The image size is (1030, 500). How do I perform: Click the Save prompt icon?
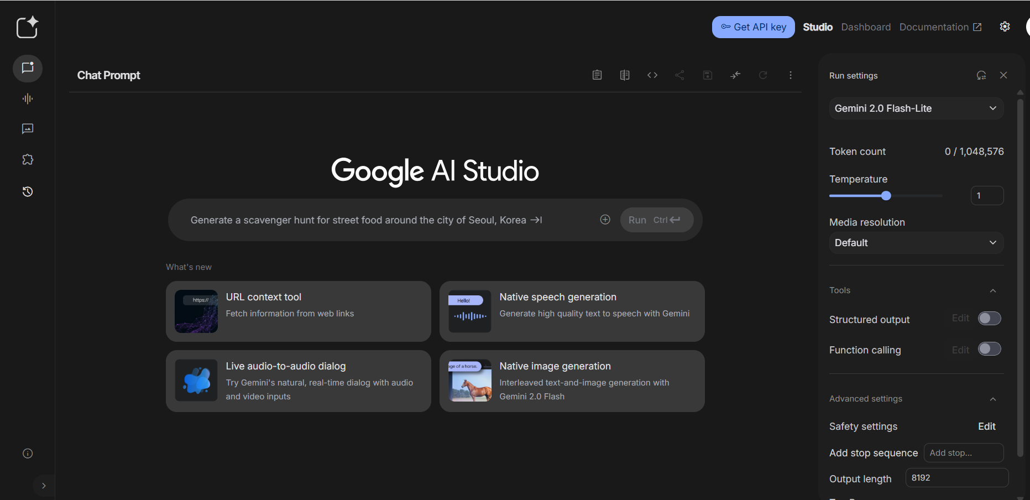point(708,75)
